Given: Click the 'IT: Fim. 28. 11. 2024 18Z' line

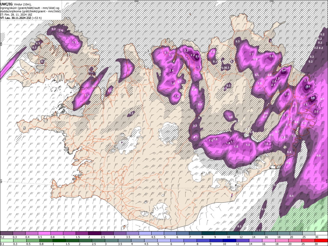Looking at the screenshot, I should [x=16, y=15].
